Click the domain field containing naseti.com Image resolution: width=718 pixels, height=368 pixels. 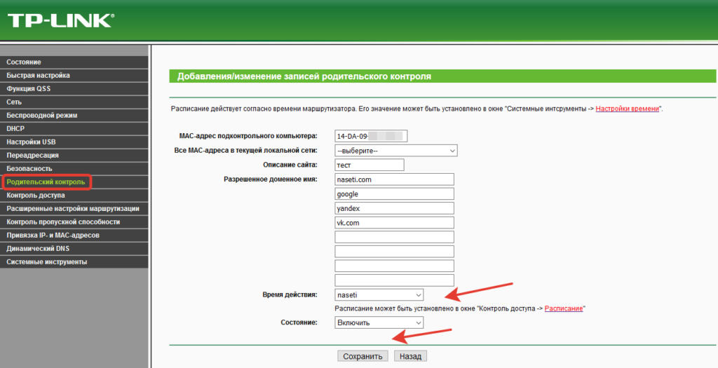tap(394, 179)
